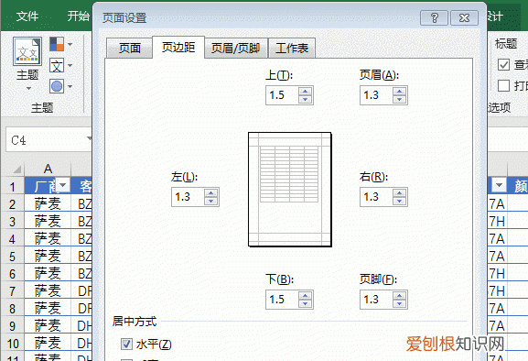Click the help question mark button
This screenshot has height=361, width=528.
click(434, 17)
